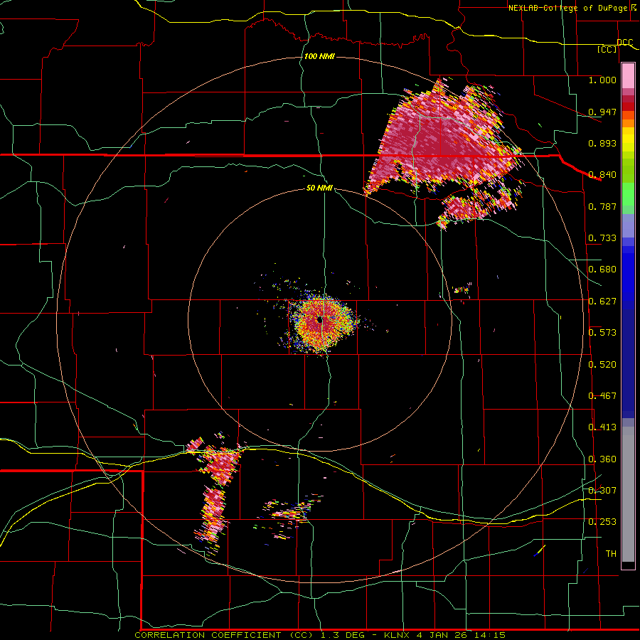Click the 0.840 value on the color scale
This screenshot has height=640, width=640.
(x=602, y=175)
